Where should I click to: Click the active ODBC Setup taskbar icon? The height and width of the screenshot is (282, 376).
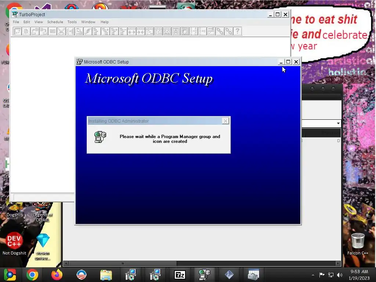click(x=205, y=275)
